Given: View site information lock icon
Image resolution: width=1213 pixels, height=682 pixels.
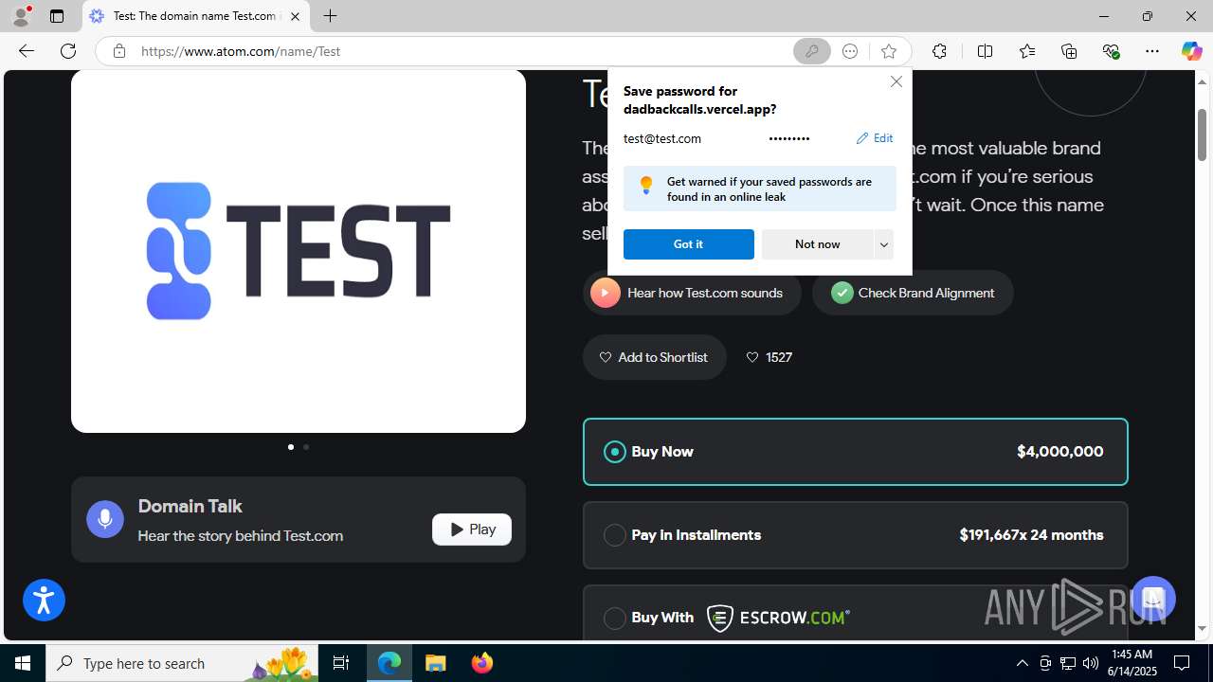Looking at the screenshot, I should tap(118, 51).
